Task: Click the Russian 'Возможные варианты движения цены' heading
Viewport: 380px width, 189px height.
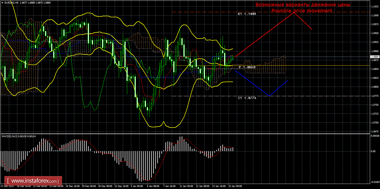Action: coord(303,5)
